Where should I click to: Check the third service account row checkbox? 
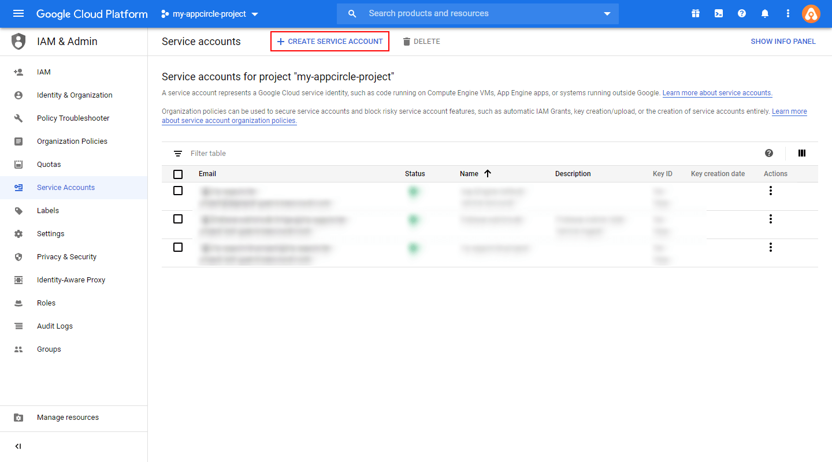coord(178,247)
